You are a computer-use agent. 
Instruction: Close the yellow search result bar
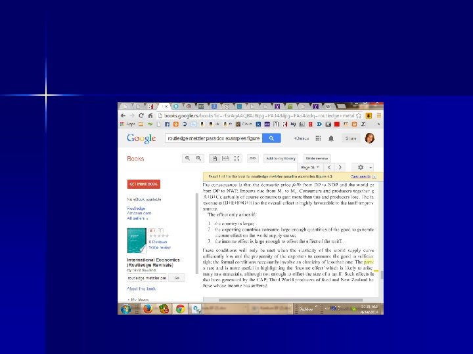click(374, 177)
